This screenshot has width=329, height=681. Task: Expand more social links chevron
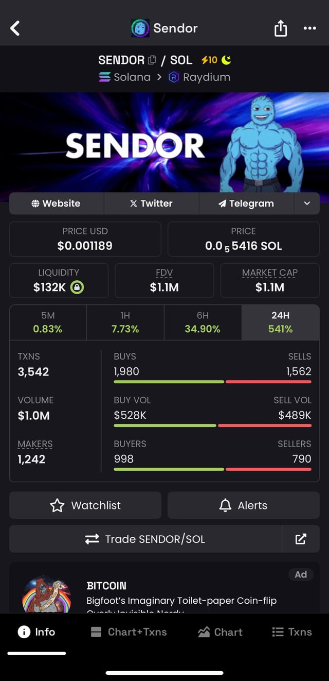click(x=307, y=203)
